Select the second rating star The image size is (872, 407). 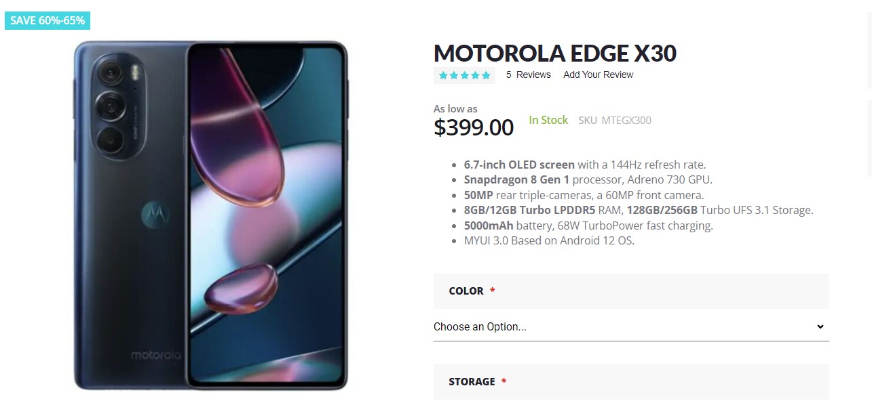coord(454,75)
